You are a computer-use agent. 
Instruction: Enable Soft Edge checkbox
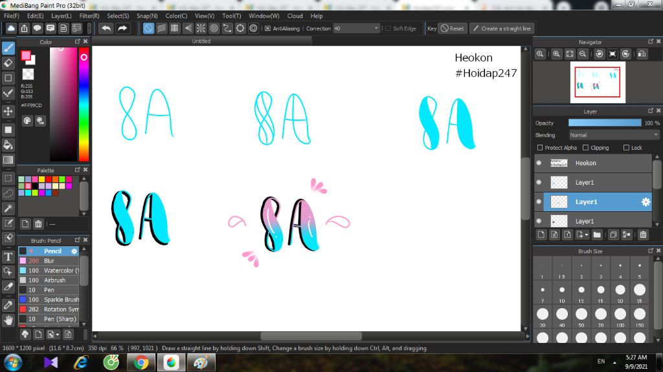(388, 28)
